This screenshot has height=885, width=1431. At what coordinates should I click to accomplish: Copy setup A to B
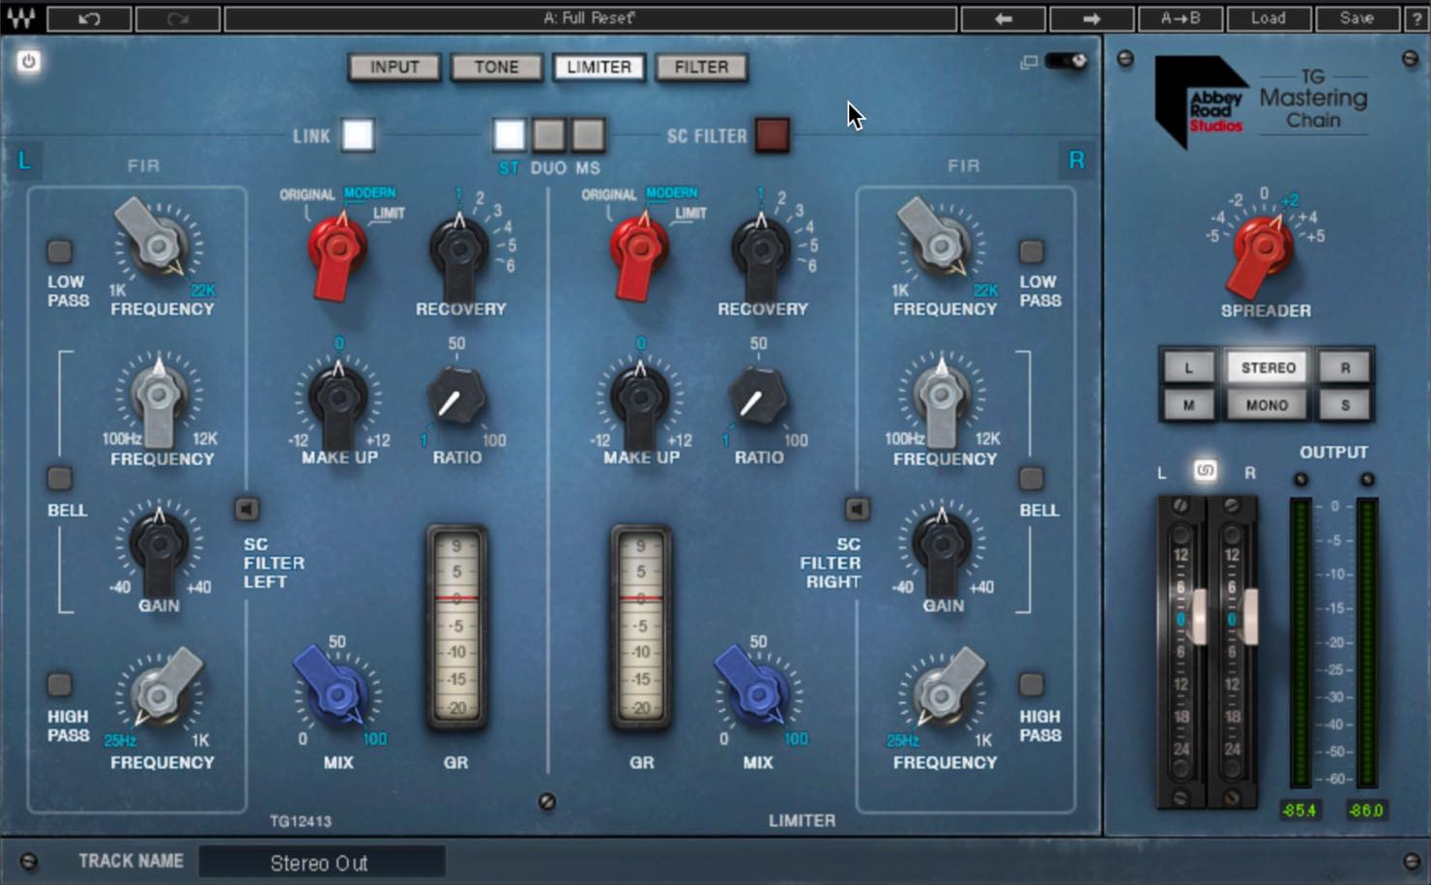1180,18
